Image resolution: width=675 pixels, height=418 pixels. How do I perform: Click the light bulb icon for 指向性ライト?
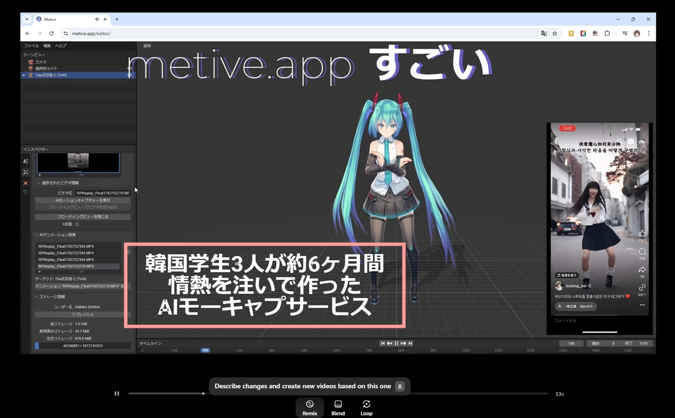(x=31, y=69)
